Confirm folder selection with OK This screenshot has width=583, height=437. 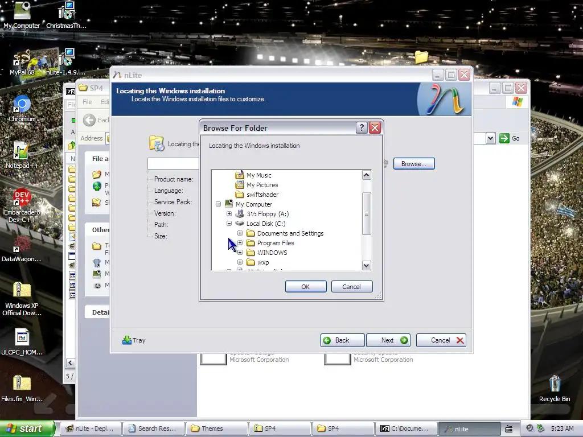point(306,287)
